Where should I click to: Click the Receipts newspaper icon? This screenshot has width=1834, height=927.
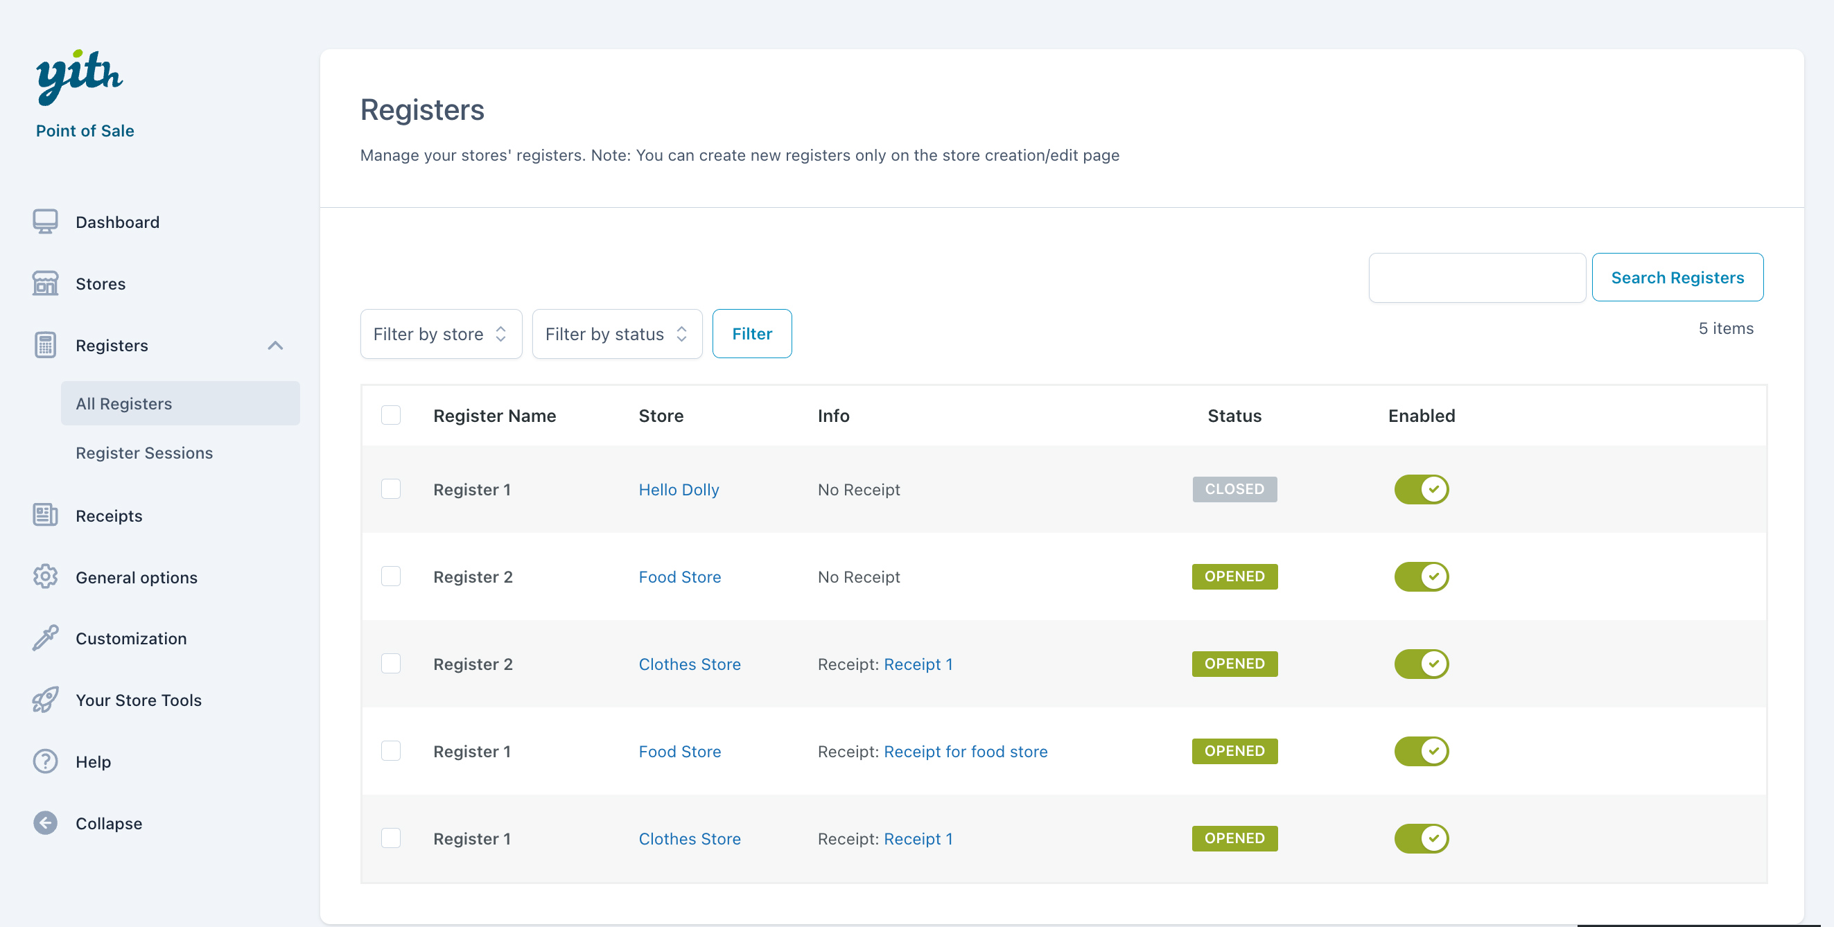(x=45, y=514)
